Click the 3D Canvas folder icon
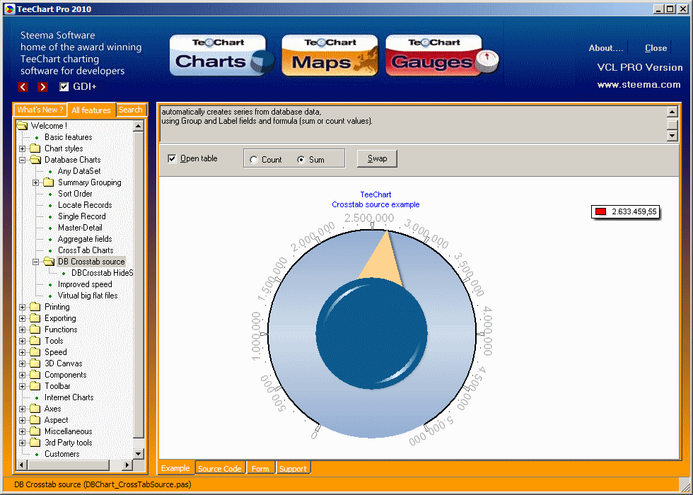 coord(35,363)
